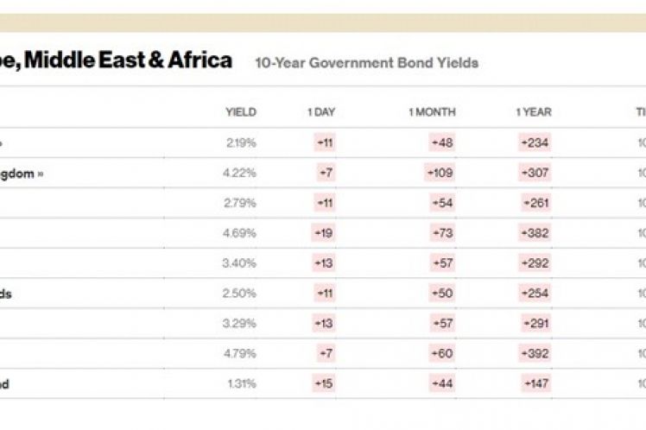Select the 2.19% yield cell
The width and height of the screenshot is (646, 430).
[240, 142]
